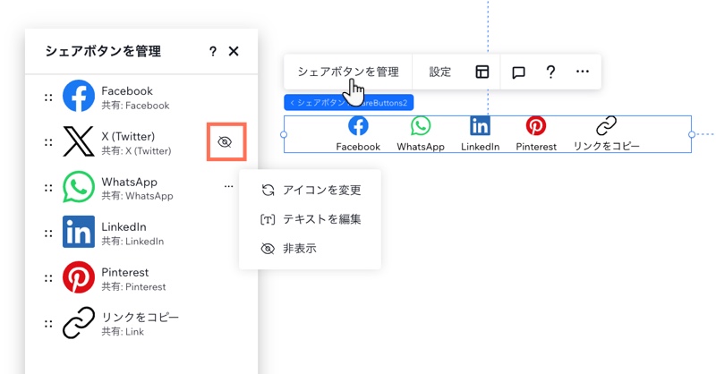Grab the drag handle for the WhatsApp row

(48, 188)
